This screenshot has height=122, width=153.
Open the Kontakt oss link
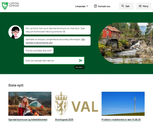coord(102,6)
